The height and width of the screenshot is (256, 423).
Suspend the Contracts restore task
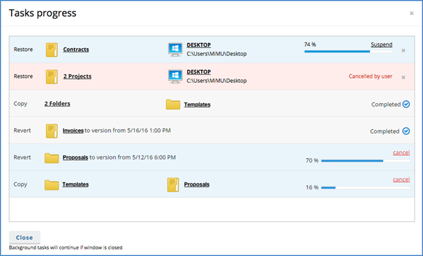(x=381, y=45)
